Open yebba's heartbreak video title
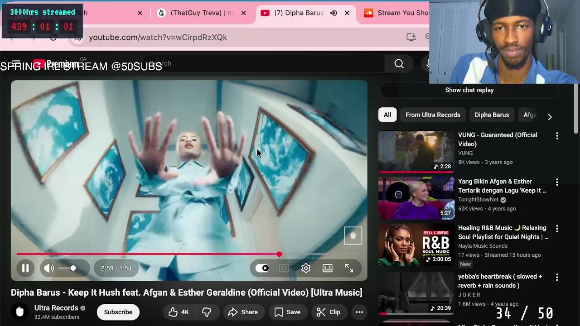Viewport: 580px width, 326px height. click(x=500, y=281)
